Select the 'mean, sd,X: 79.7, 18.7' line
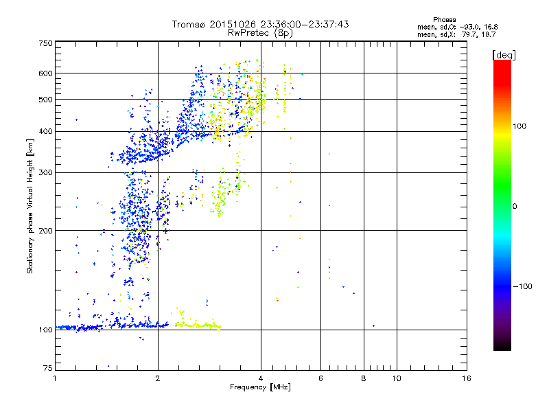This screenshot has width=549, height=412. pyautogui.click(x=456, y=34)
